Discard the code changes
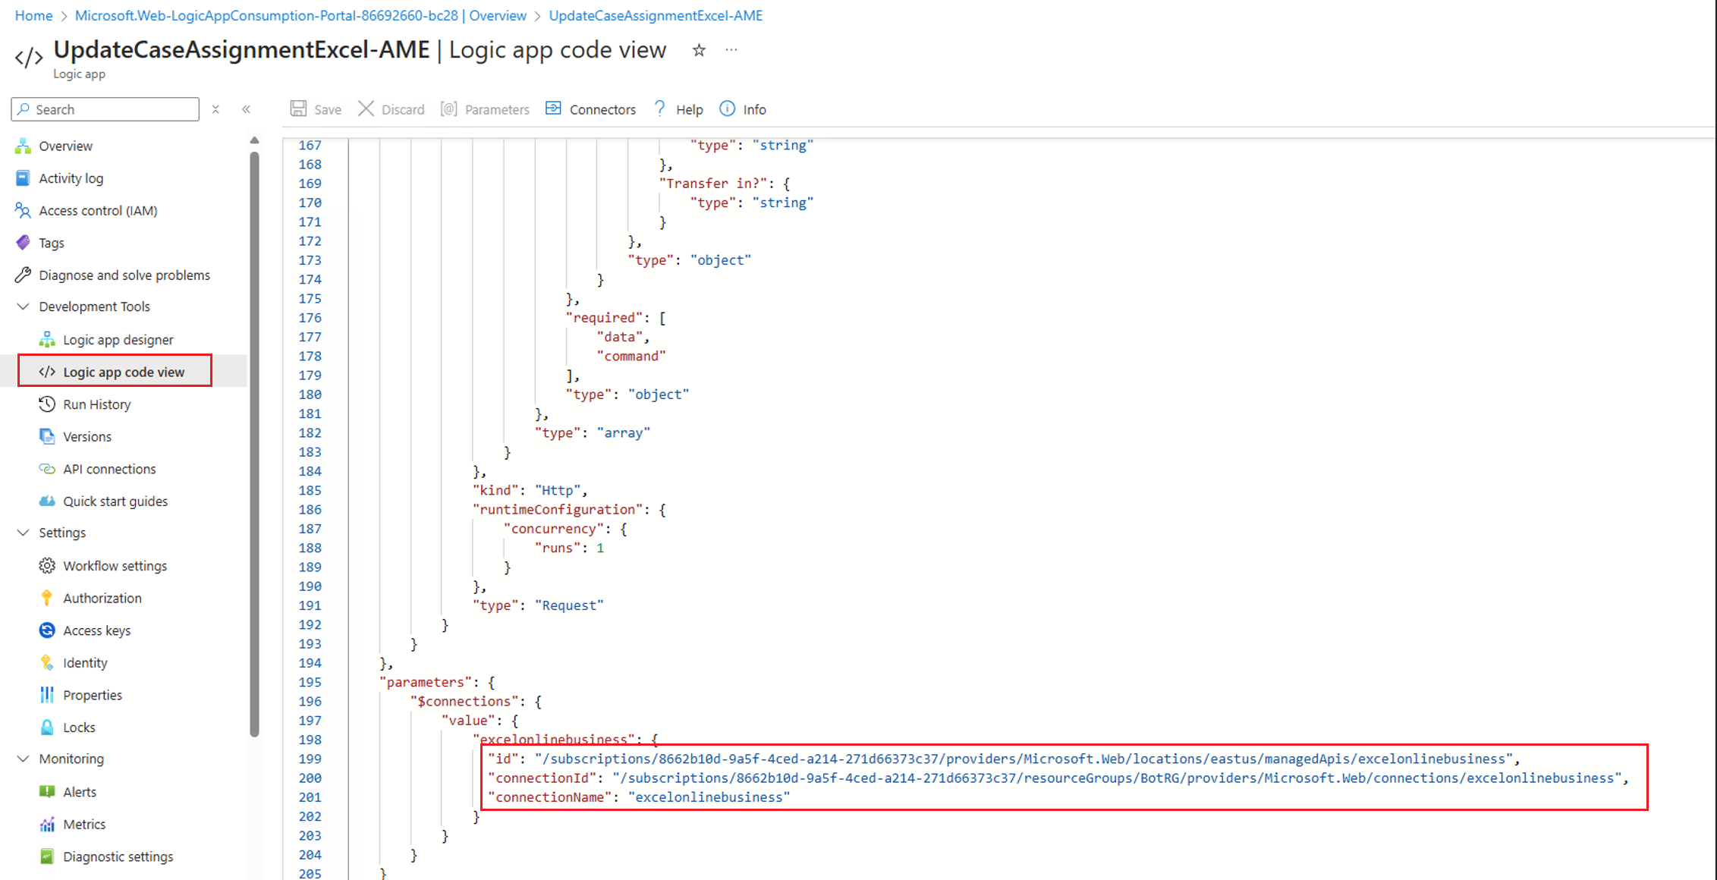1717x880 pixels. click(x=392, y=109)
